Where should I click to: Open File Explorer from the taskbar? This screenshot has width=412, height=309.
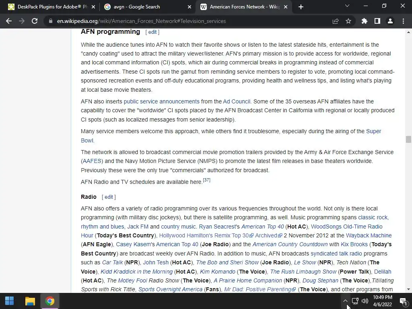pyautogui.click(x=30, y=301)
